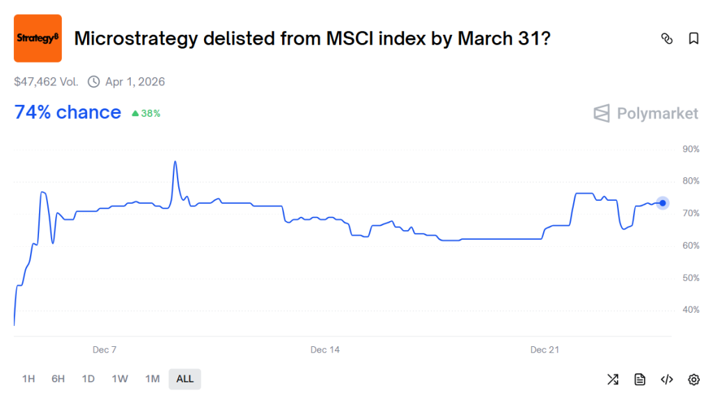Show the 1D chart range
This screenshot has width=713, height=399.
(x=88, y=379)
